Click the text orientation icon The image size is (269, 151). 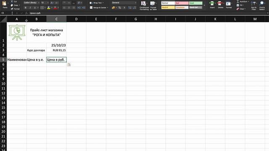[79, 3]
